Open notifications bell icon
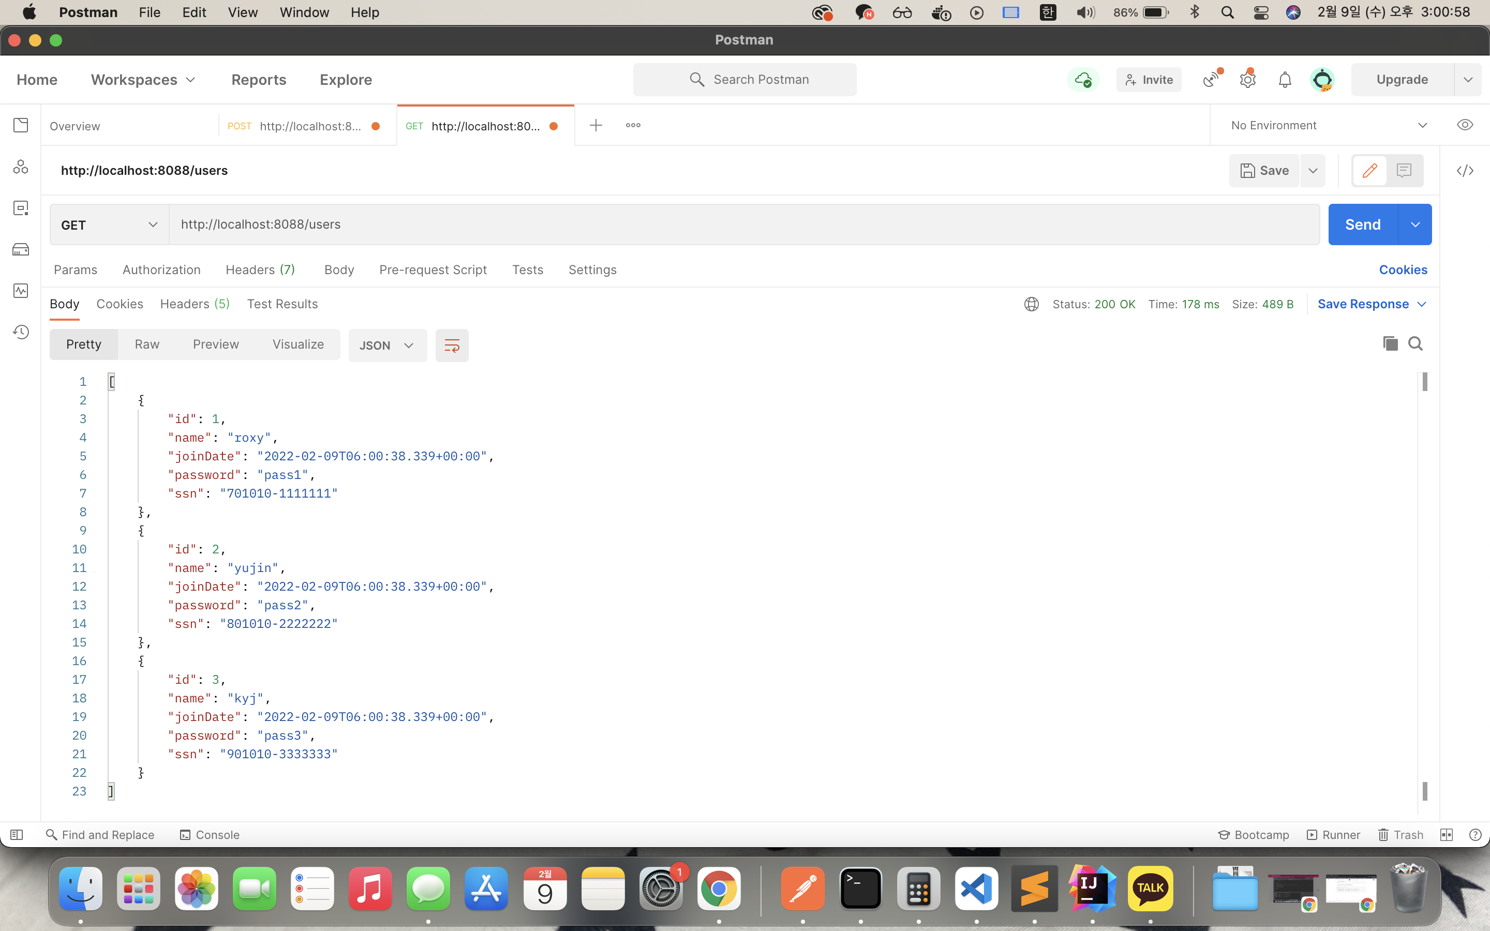This screenshot has height=931, width=1490. pyautogui.click(x=1285, y=80)
